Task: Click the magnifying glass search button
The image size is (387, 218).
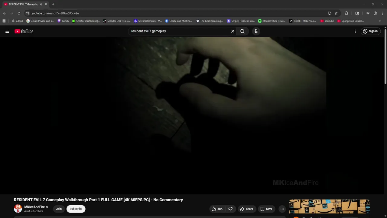Action: (242, 31)
